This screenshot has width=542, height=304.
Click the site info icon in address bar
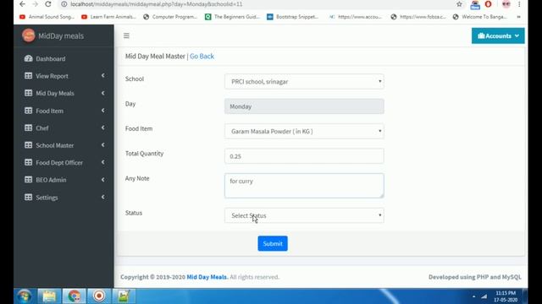(64, 4)
